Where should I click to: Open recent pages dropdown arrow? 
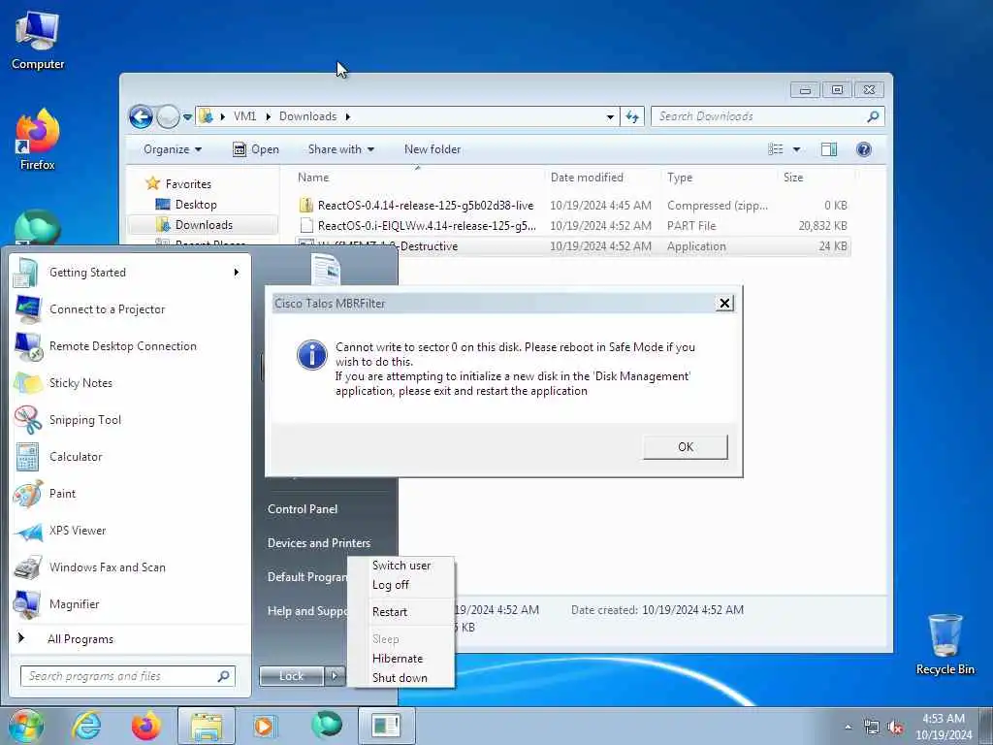tap(187, 117)
